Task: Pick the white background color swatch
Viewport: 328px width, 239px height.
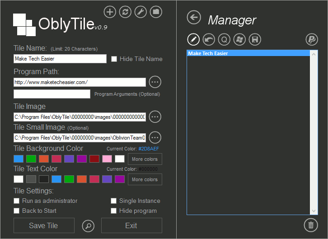Action: 120,159
